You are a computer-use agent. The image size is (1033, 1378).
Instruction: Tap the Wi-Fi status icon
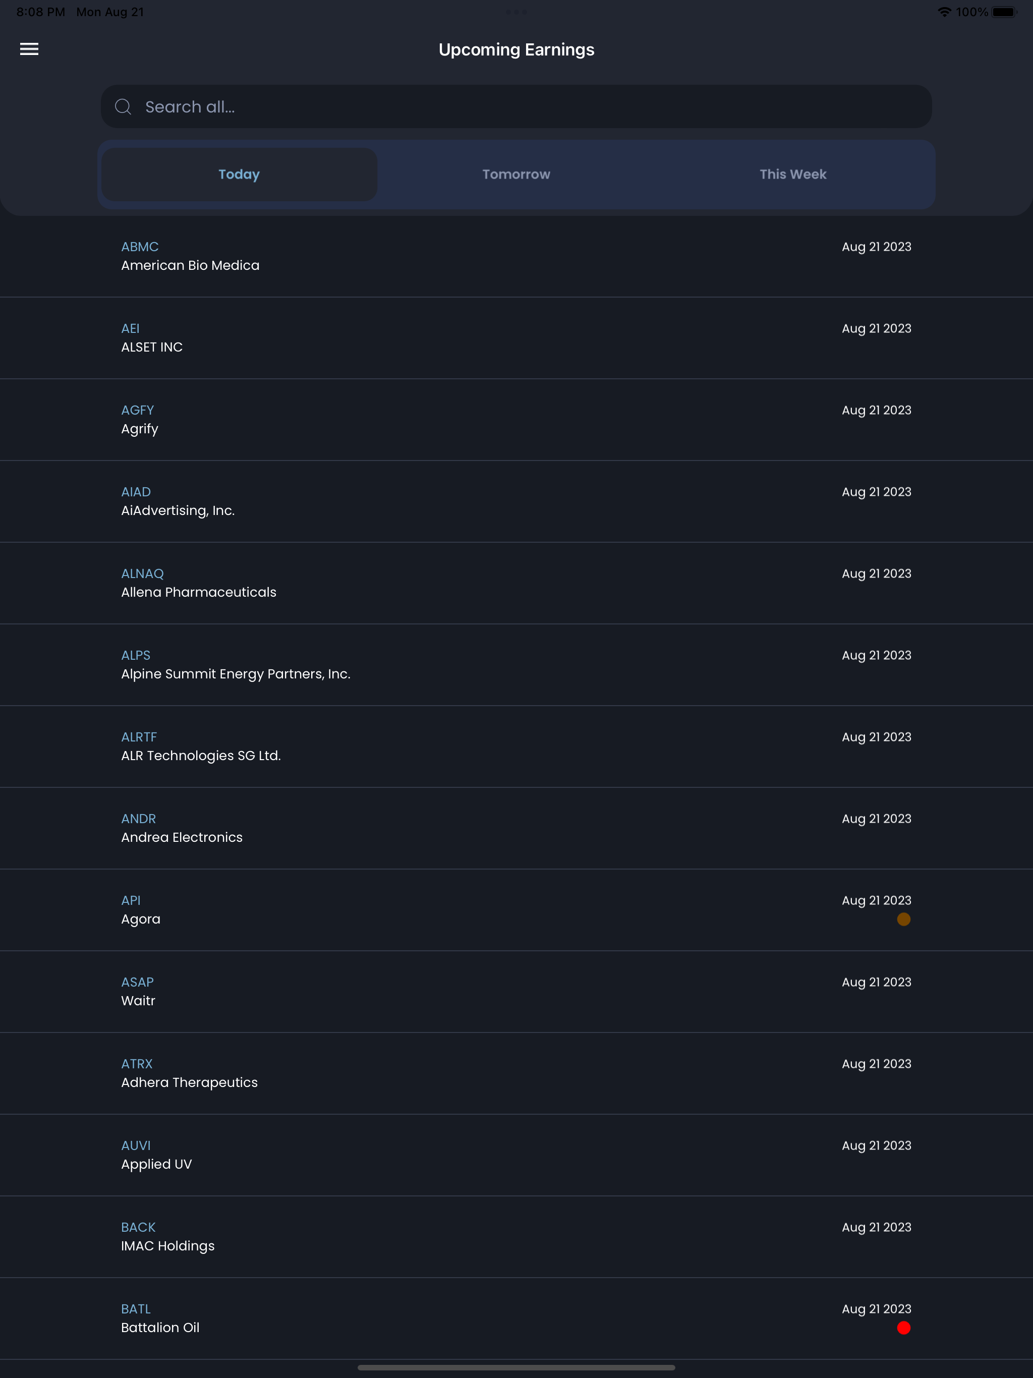(x=945, y=12)
